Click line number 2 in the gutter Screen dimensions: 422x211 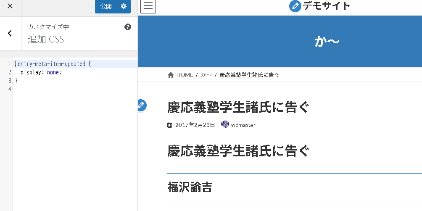(x=10, y=72)
